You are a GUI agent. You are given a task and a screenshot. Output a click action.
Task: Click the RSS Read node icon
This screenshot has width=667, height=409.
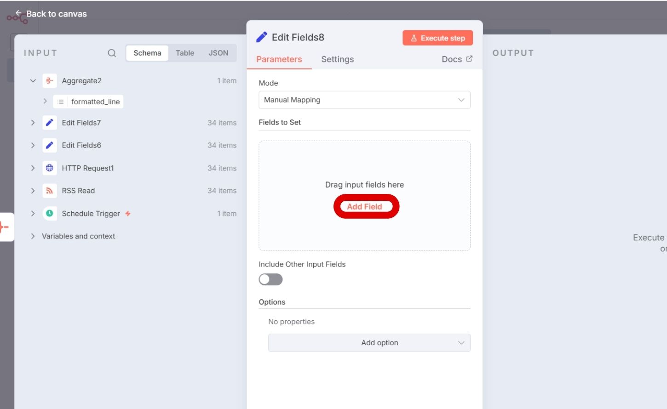pos(50,191)
